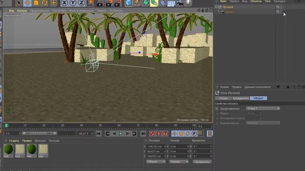Open Объекты menu in object manager
The width and height of the screenshot is (305, 171).
tap(256, 1)
